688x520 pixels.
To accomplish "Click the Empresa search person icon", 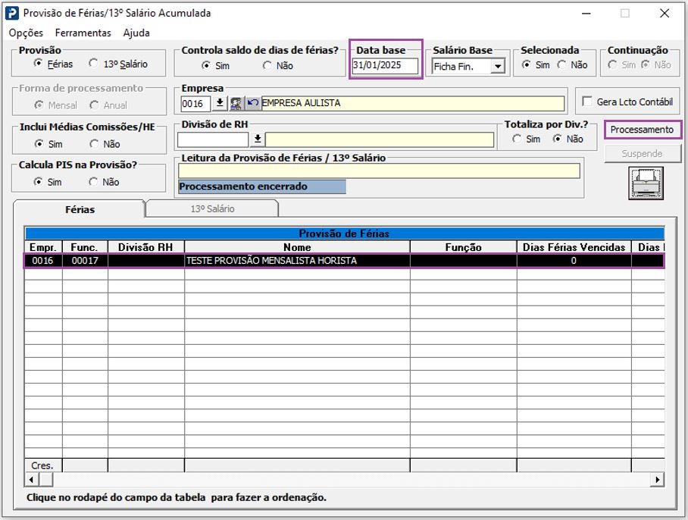I will click(x=236, y=103).
